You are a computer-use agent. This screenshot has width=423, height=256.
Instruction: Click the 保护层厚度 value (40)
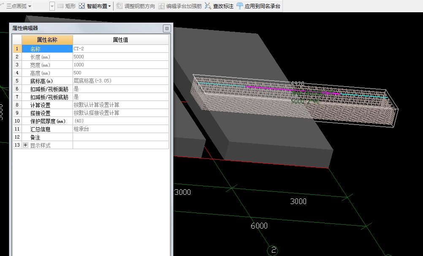[x=121, y=121]
